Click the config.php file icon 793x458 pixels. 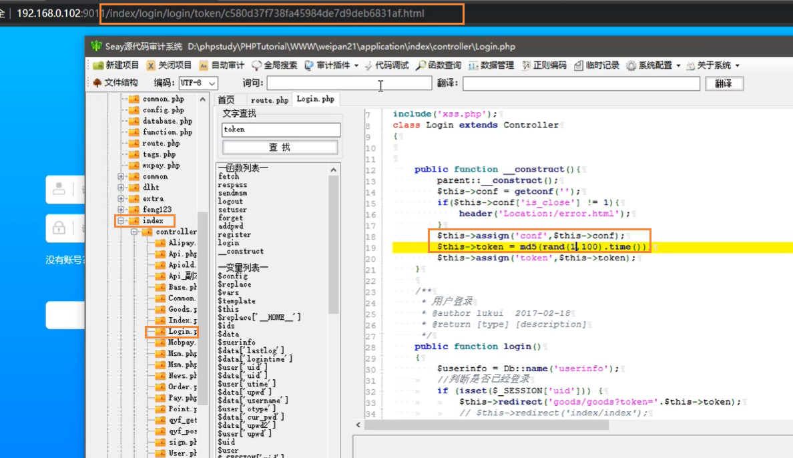tap(134, 109)
